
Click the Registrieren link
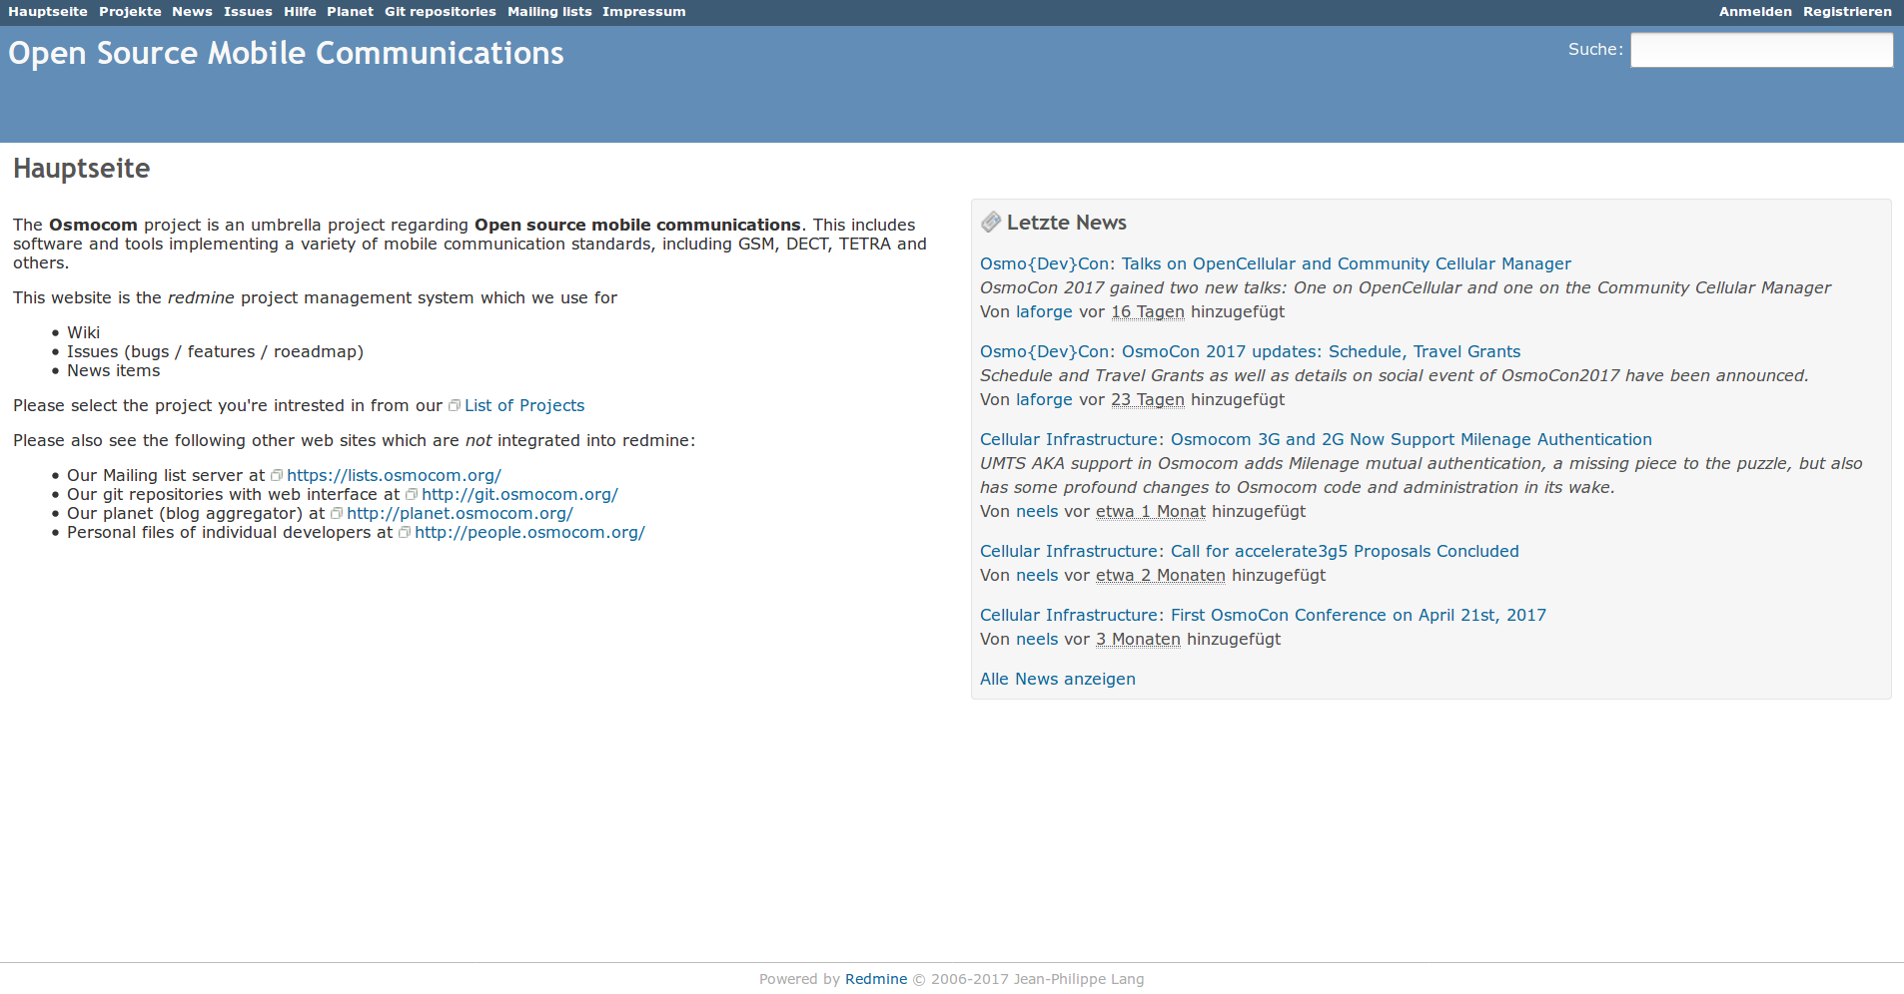pyautogui.click(x=1847, y=12)
